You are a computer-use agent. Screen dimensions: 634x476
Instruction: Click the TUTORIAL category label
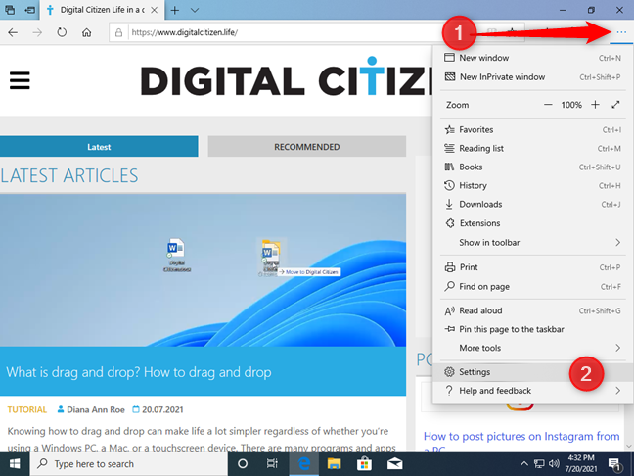pos(27,409)
